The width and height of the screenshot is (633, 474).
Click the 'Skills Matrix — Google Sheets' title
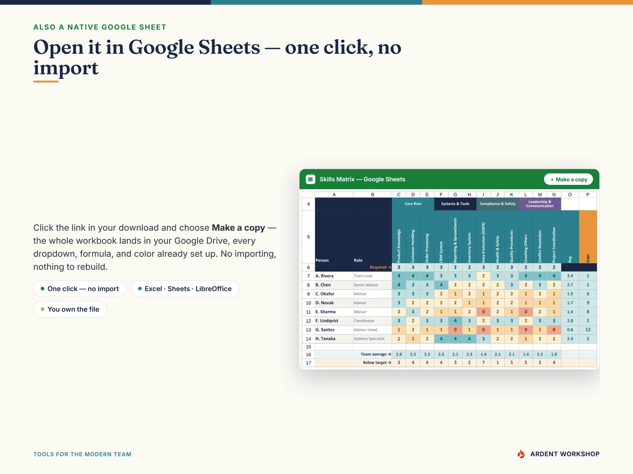tap(362, 179)
